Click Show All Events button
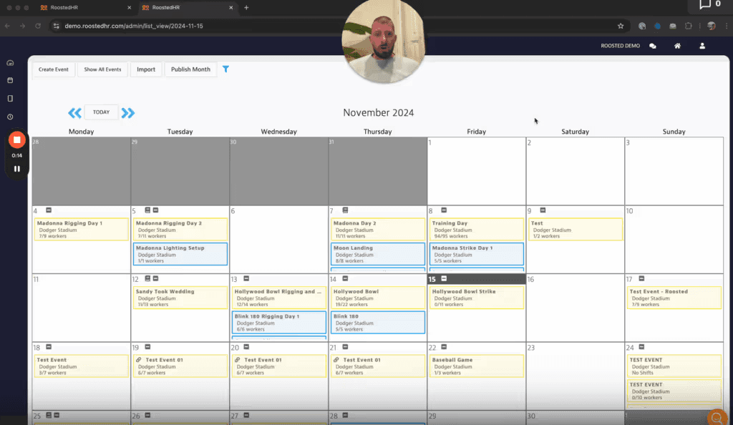 102,69
